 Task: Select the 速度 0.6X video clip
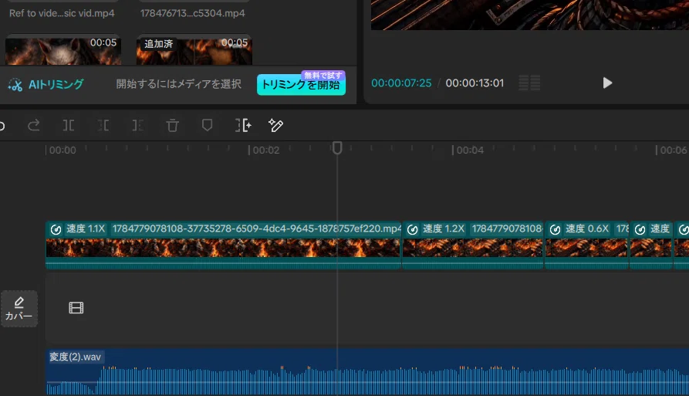coord(586,245)
